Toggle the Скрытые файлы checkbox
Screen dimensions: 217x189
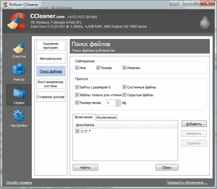tap(124, 95)
